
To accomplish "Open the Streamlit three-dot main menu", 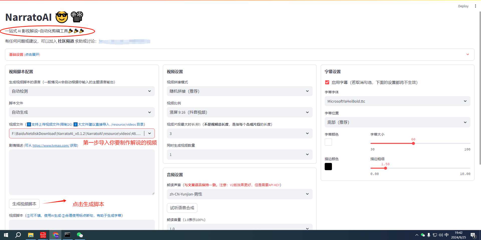I will pyautogui.click(x=475, y=6).
